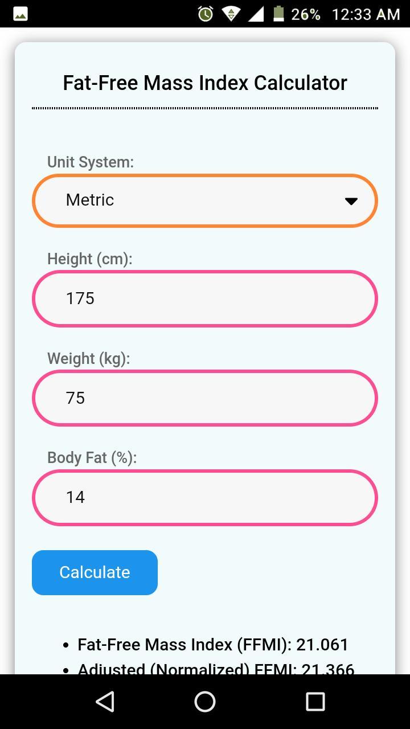
Task: Click the dropdown arrow next to Metric
Action: click(x=352, y=200)
